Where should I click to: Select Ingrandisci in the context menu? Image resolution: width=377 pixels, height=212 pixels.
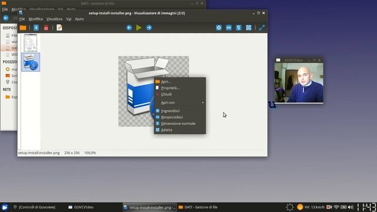[x=180, y=111]
